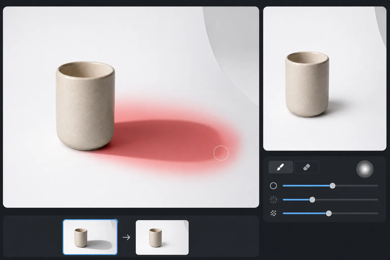Select the brush tool button
This screenshot has width=390, height=260.
[x=281, y=167]
